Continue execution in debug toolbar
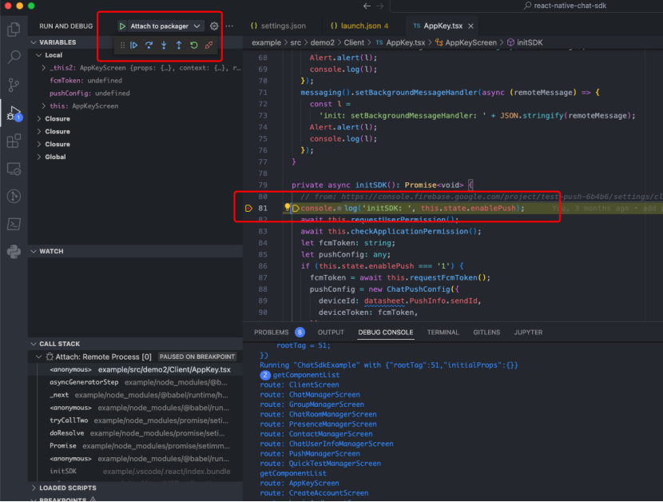The height and width of the screenshot is (502, 663). (x=134, y=46)
